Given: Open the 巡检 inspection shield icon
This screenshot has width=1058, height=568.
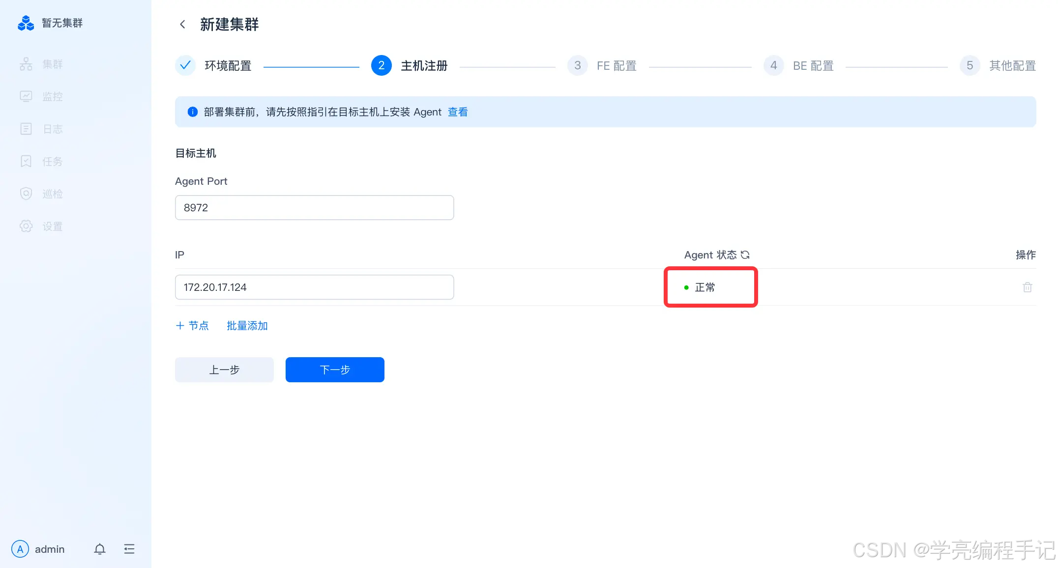Looking at the screenshot, I should (26, 194).
